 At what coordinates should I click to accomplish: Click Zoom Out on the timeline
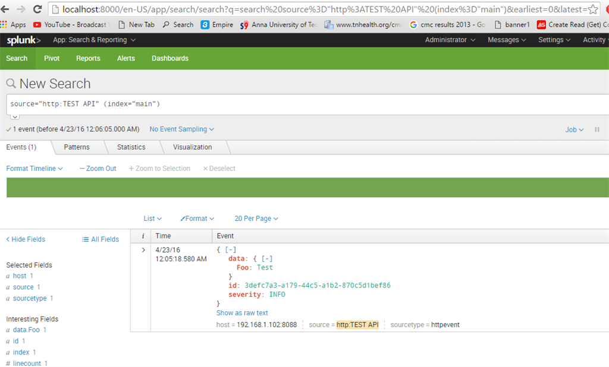(x=98, y=169)
